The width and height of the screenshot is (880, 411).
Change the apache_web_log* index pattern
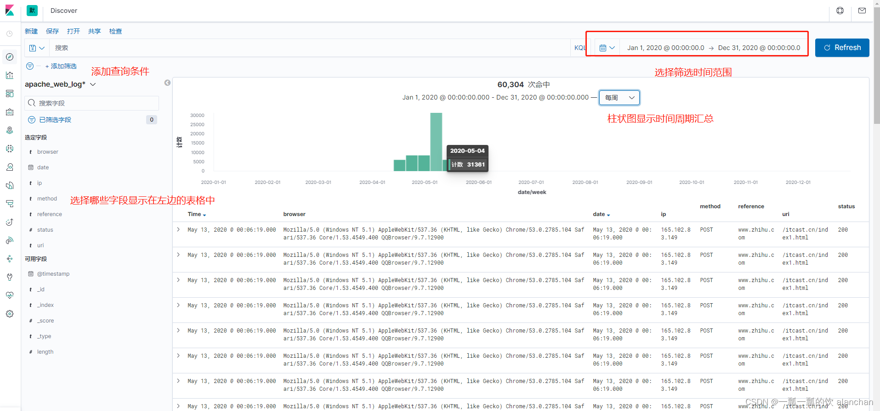(x=60, y=84)
